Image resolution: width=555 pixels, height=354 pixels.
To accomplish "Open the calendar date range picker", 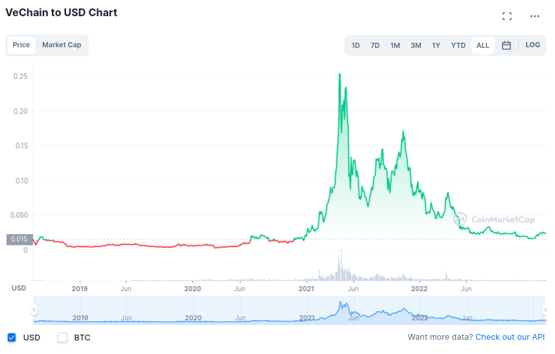I will (506, 45).
